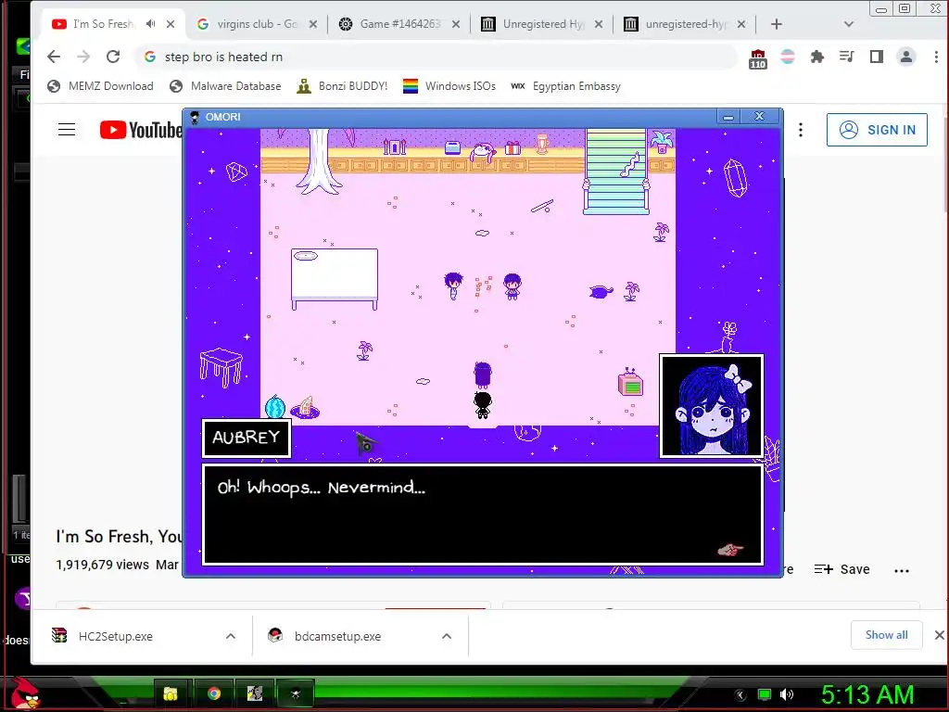Go back using the browser back arrow
This screenshot has width=949, height=712.
coord(54,57)
